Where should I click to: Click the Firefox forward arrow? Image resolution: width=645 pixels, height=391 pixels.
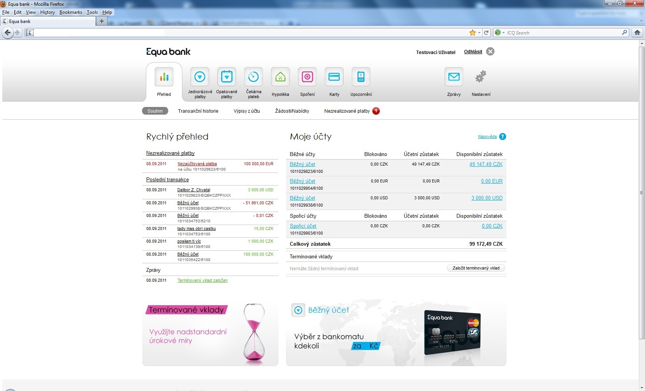coord(17,33)
